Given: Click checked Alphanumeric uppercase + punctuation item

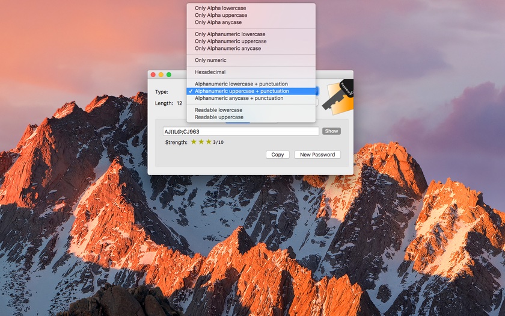Looking at the screenshot, I should (x=242, y=91).
